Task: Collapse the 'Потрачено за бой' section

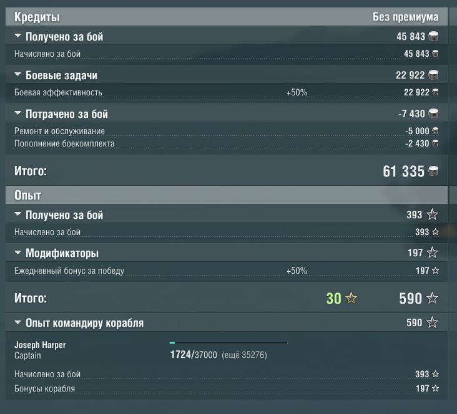Action: click(17, 113)
